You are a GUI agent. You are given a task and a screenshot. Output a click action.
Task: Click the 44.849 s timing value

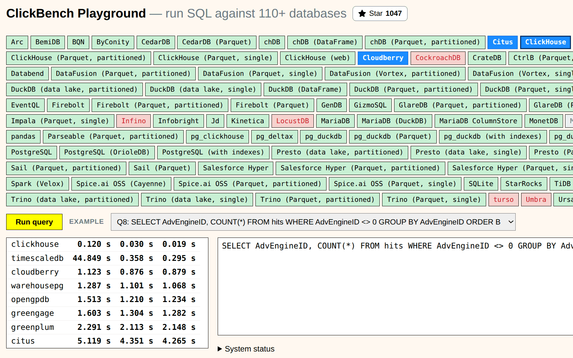pyautogui.click(x=91, y=258)
